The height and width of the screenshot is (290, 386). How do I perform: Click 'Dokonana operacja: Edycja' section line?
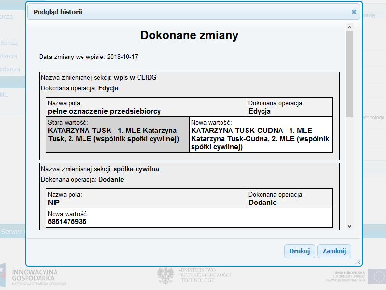pos(80,88)
